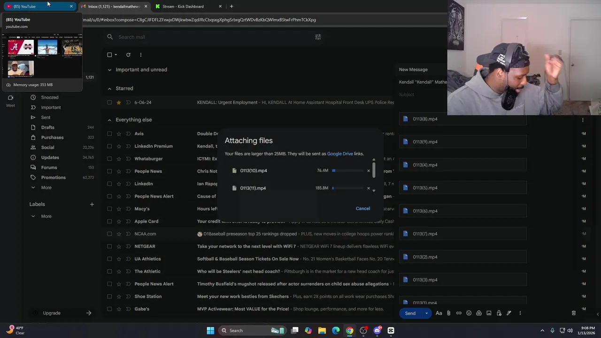The width and height of the screenshot is (601, 338).
Task: Collapse the Everything else section
Action: point(109,120)
